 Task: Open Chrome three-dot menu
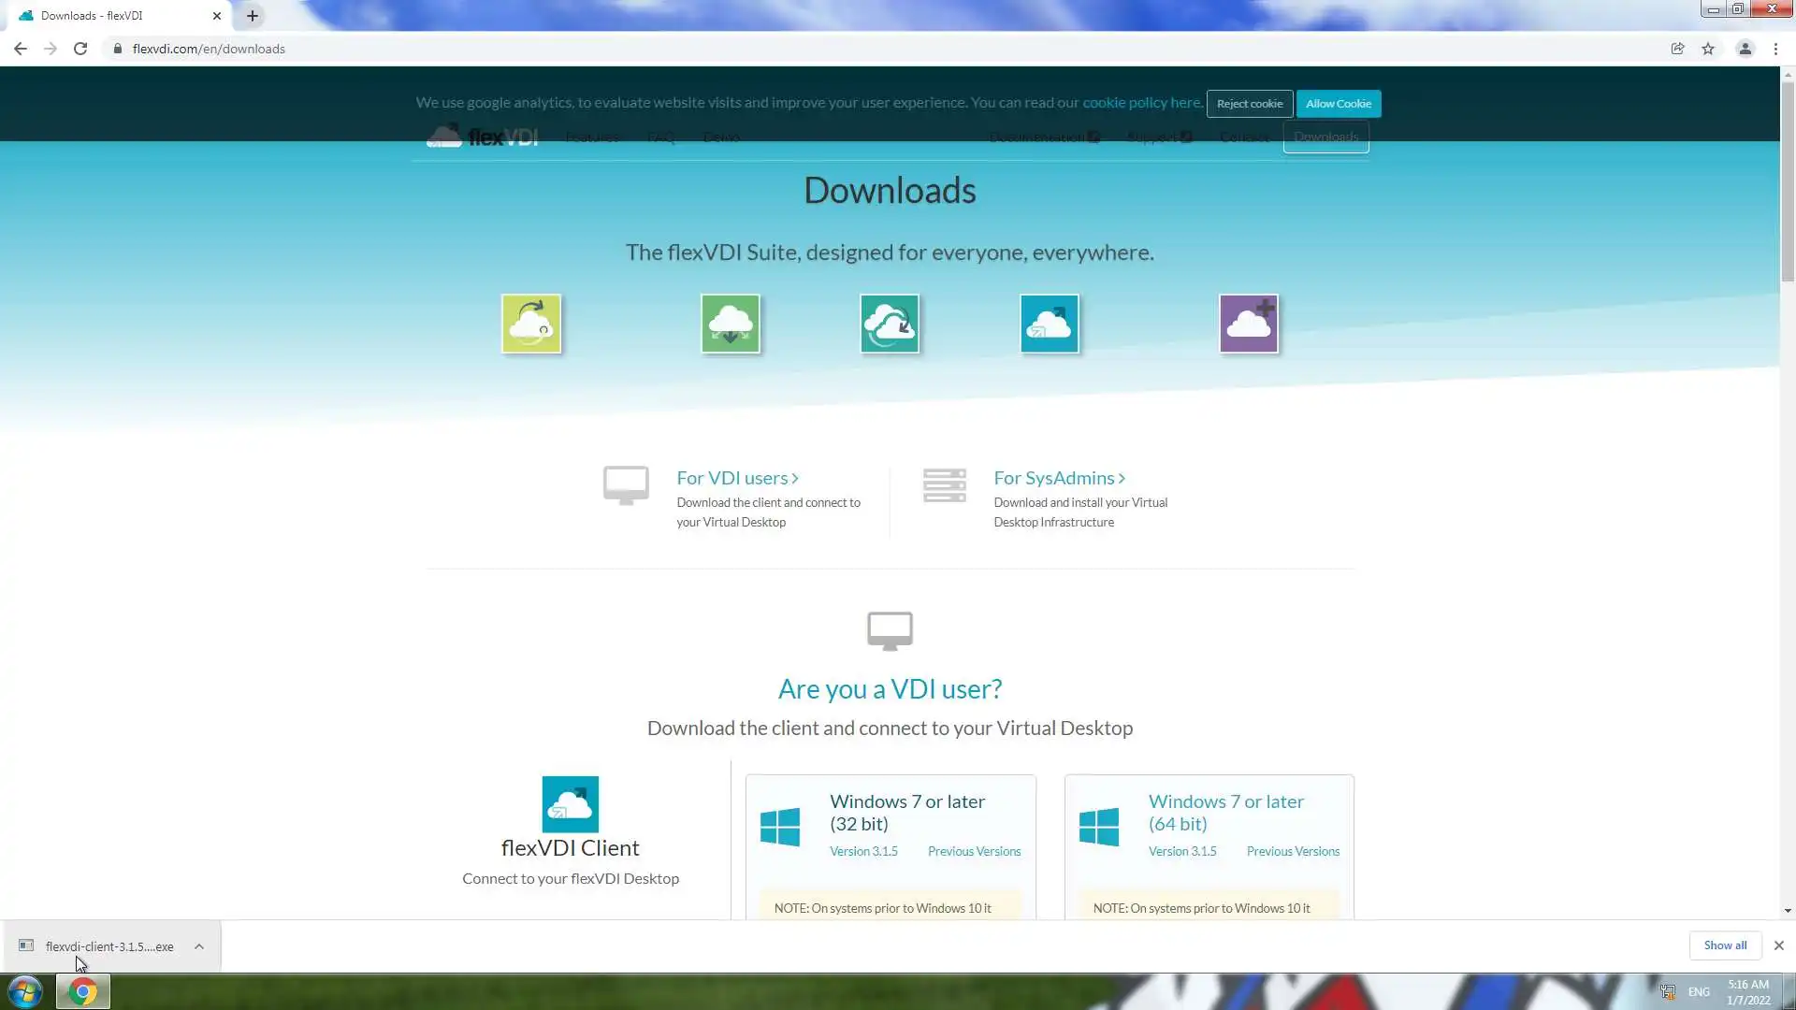tap(1775, 49)
